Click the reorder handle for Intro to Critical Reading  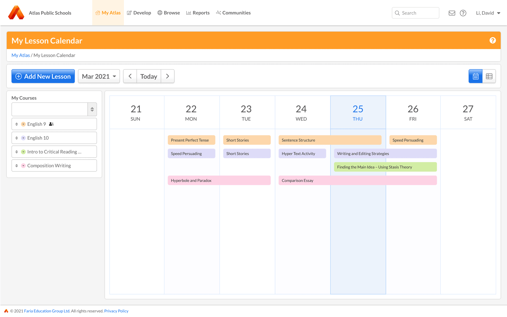tap(17, 152)
